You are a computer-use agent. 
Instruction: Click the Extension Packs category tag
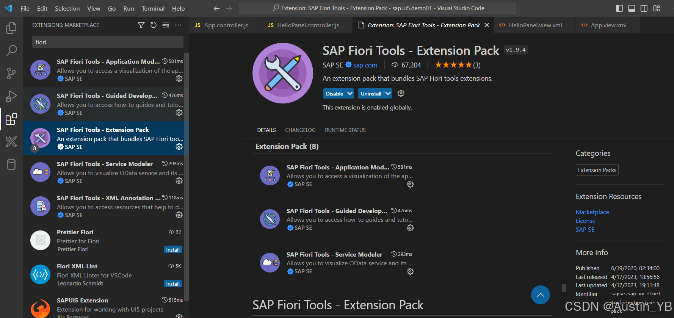click(597, 170)
